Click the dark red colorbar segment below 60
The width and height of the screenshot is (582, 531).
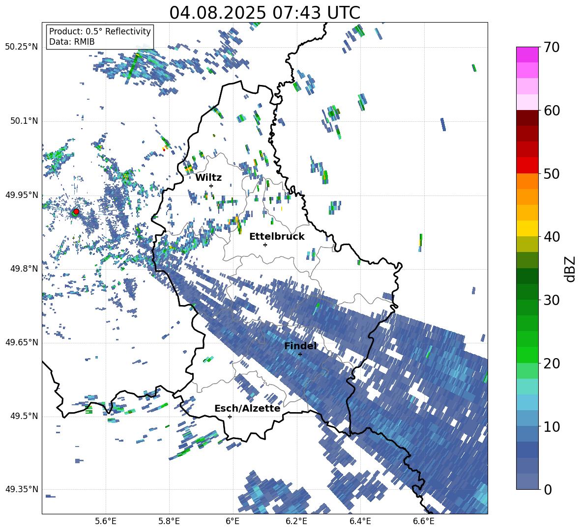[527, 118]
